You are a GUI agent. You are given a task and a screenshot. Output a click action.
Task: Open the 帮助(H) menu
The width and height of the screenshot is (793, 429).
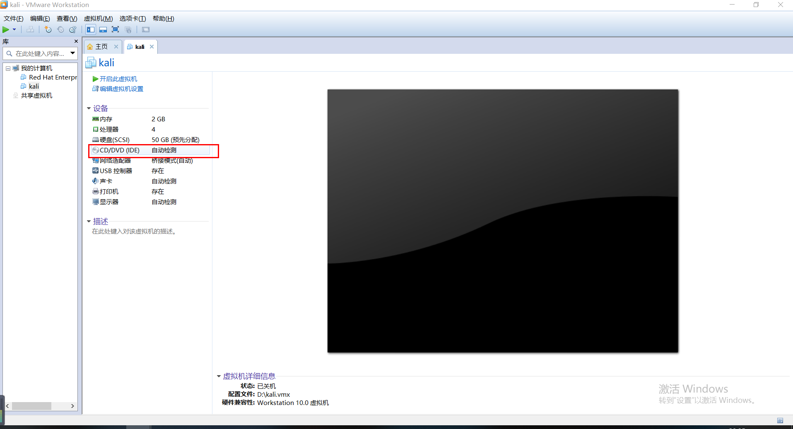164,19
